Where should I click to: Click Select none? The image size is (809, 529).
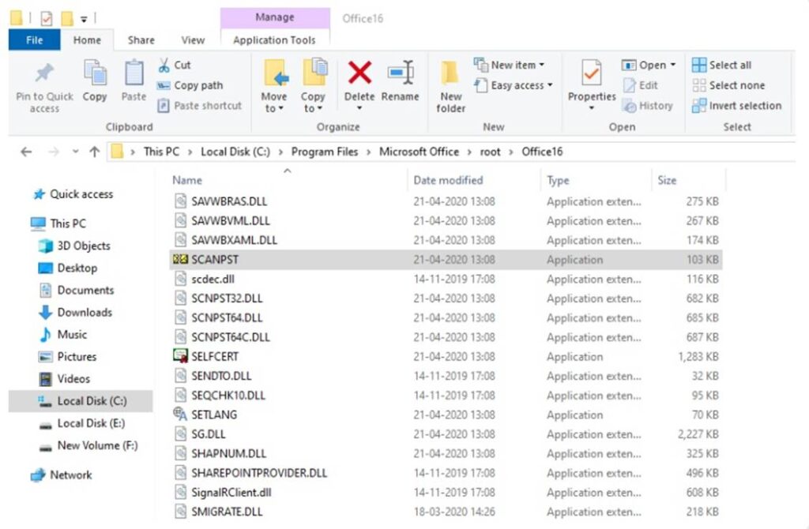(x=728, y=85)
